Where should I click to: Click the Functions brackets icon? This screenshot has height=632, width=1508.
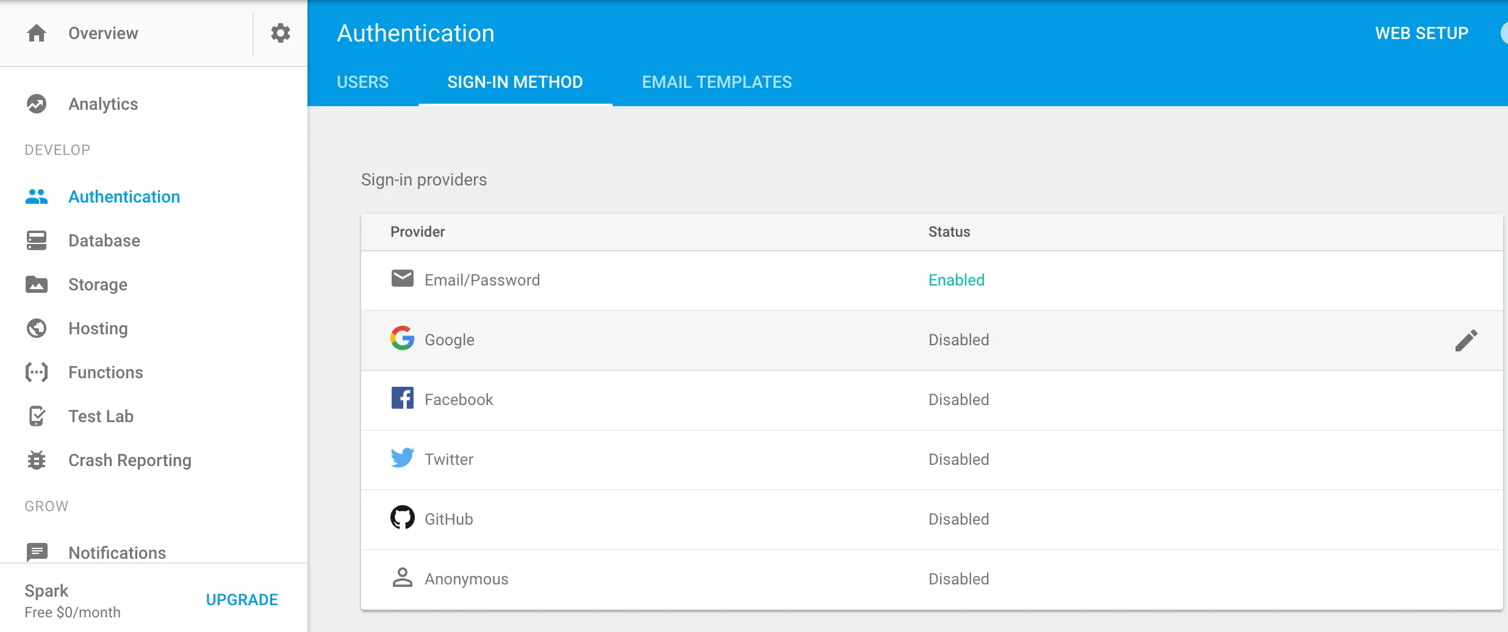[37, 372]
